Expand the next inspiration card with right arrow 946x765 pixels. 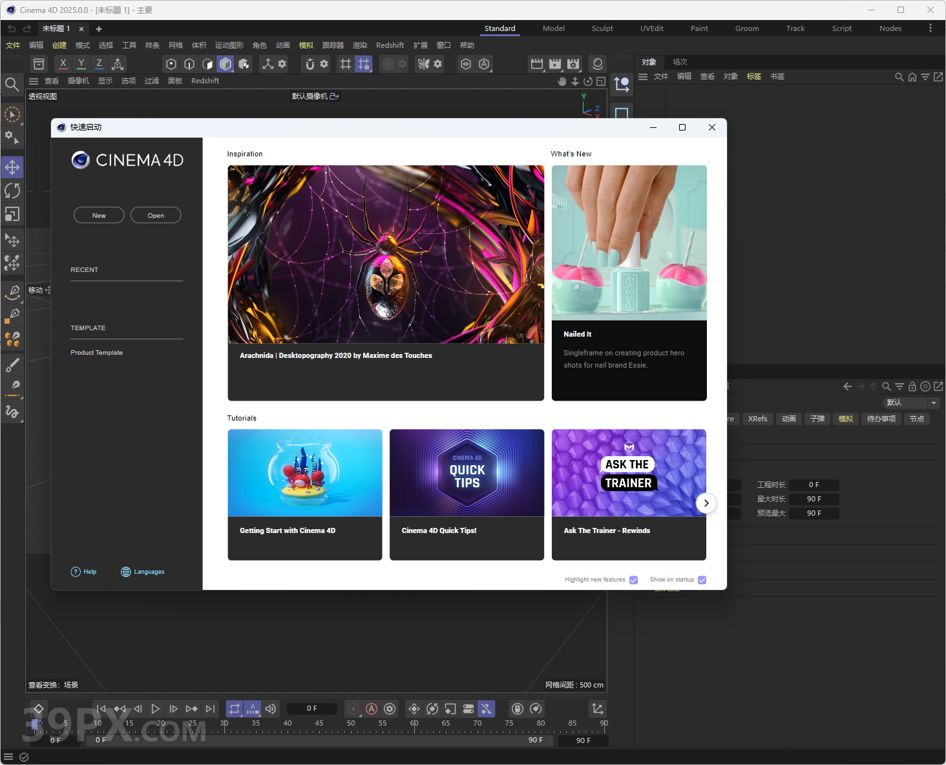pyautogui.click(x=706, y=503)
